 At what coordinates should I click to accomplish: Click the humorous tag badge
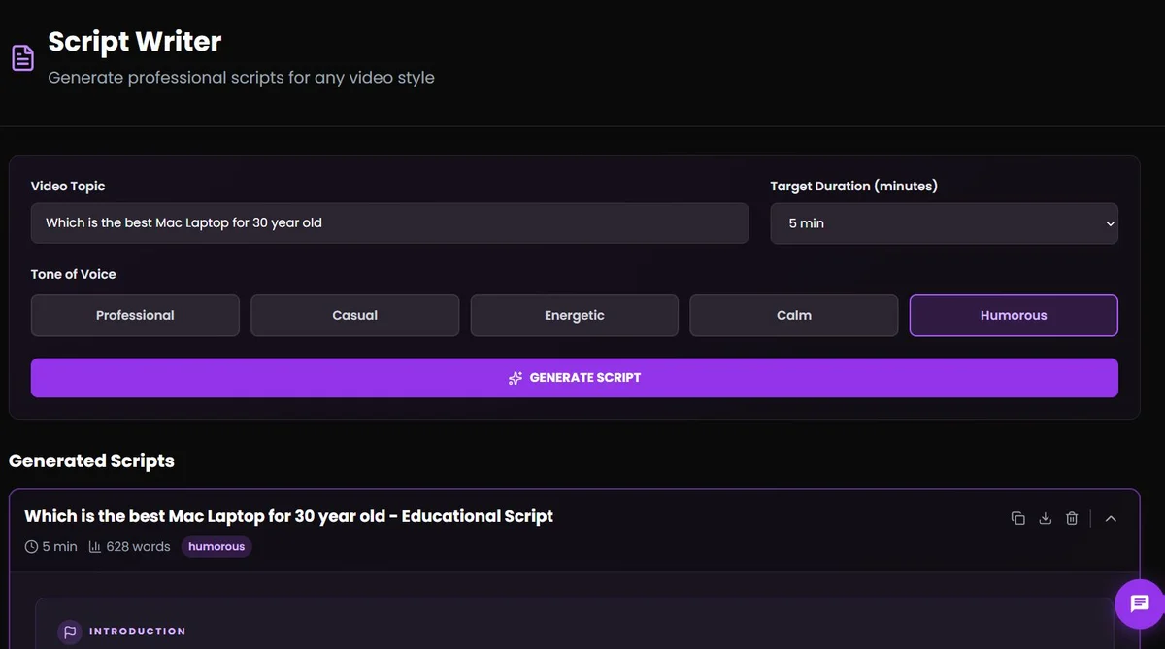(x=216, y=547)
